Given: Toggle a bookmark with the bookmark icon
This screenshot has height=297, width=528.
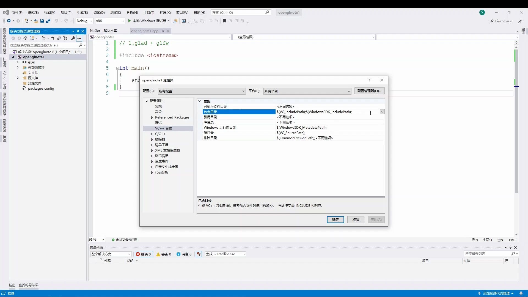Looking at the screenshot, I should click(224, 21).
